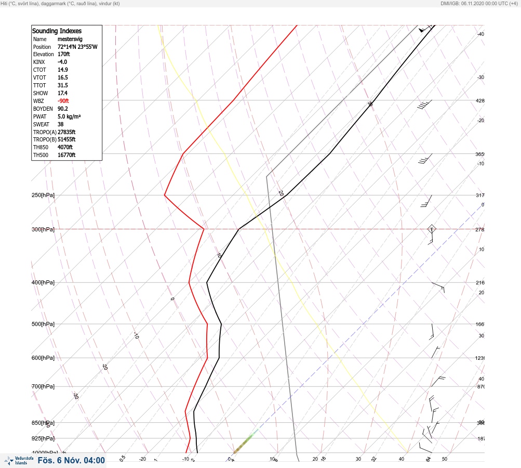Click the Vedurstofa Islands logo
The height and width of the screenshot is (468, 521).
(19, 461)
